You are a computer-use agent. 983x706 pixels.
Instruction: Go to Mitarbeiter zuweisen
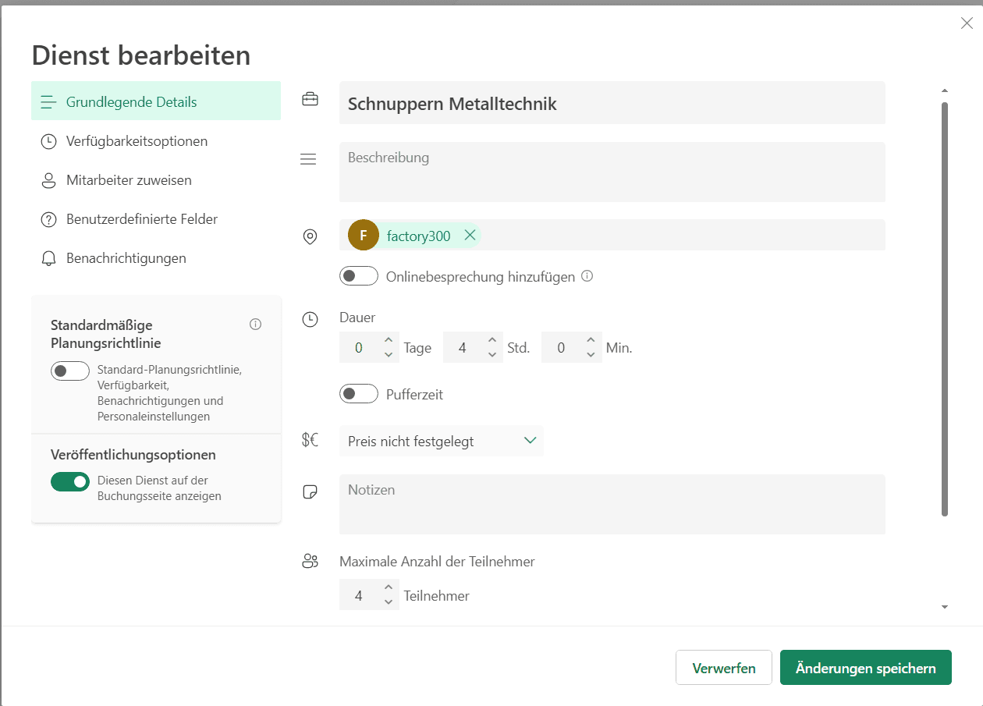tap(129, 180)
